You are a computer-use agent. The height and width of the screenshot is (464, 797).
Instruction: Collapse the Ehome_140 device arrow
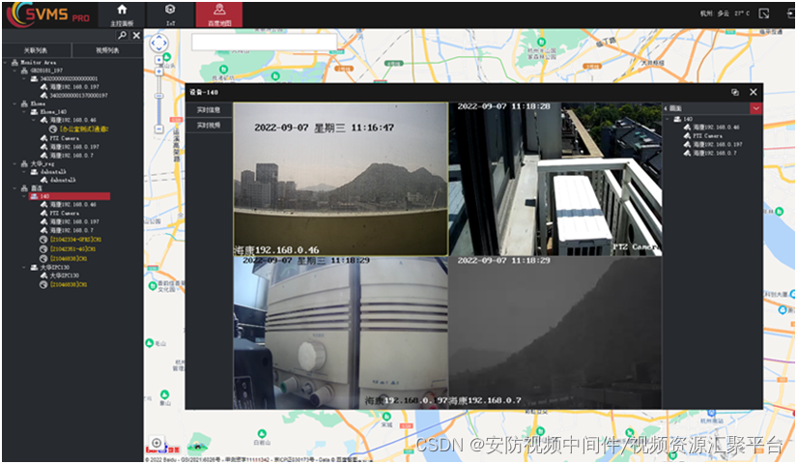coord(24,112)
